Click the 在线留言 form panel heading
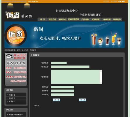 [x=36, y=55]
